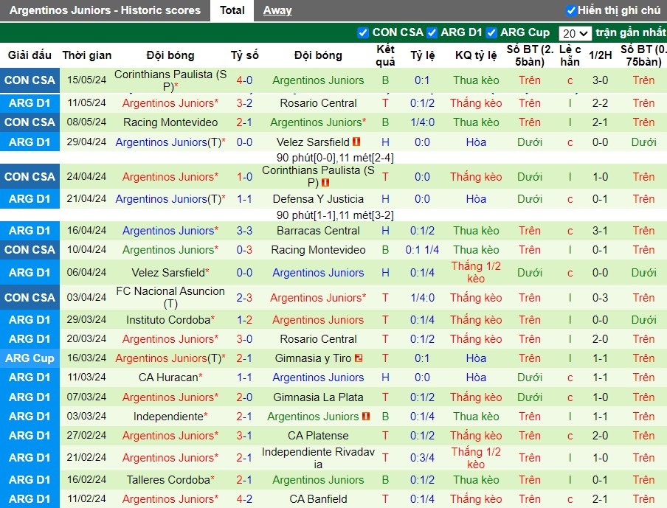Click the 3-3 score versus Barracas Central
Viewport: 667px width, 508px height.
pos(245,231)
